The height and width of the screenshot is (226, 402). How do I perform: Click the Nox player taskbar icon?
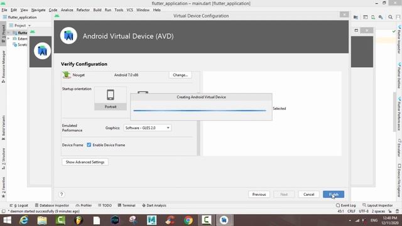pos(115,220)
